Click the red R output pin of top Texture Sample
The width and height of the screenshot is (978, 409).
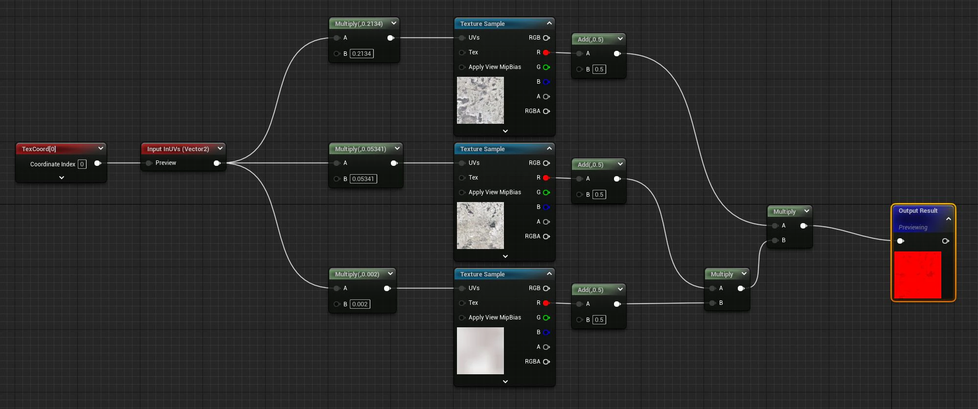click(x=546, y=53)
